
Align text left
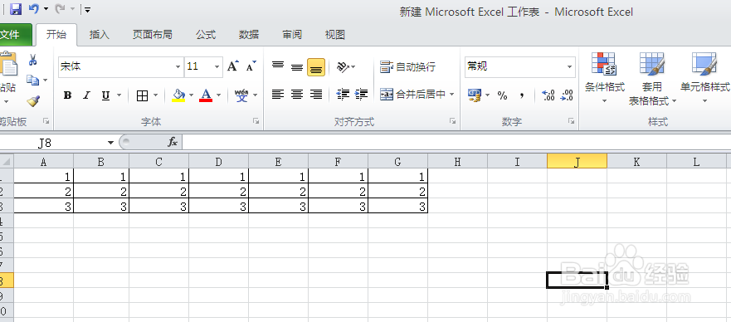pyautogui.click(x=278, y=95)
